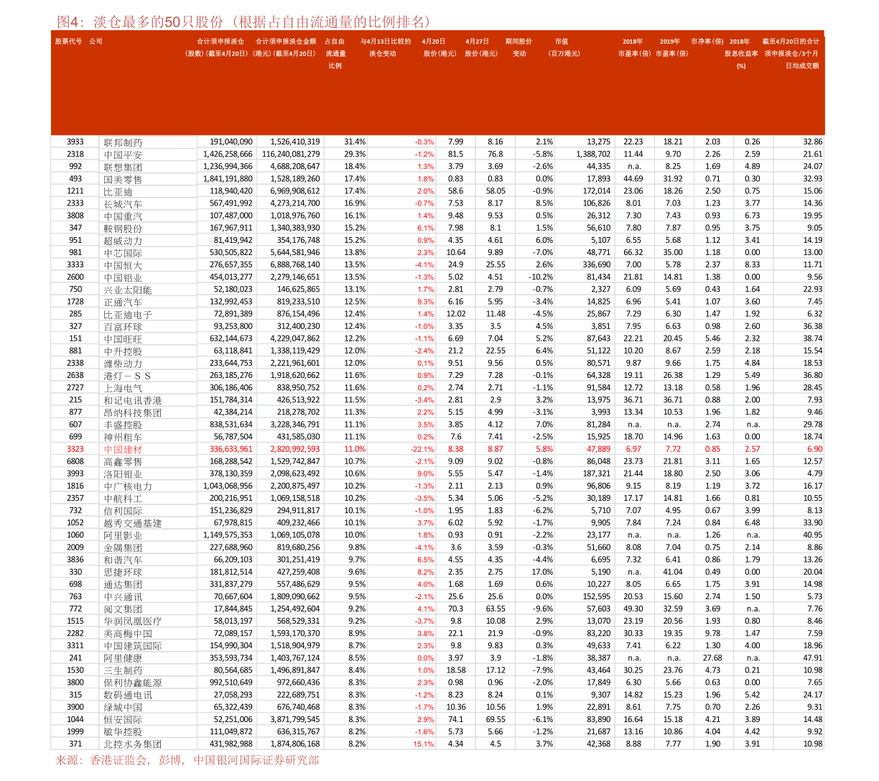Select company name 中国平安

tap(123, 154)
